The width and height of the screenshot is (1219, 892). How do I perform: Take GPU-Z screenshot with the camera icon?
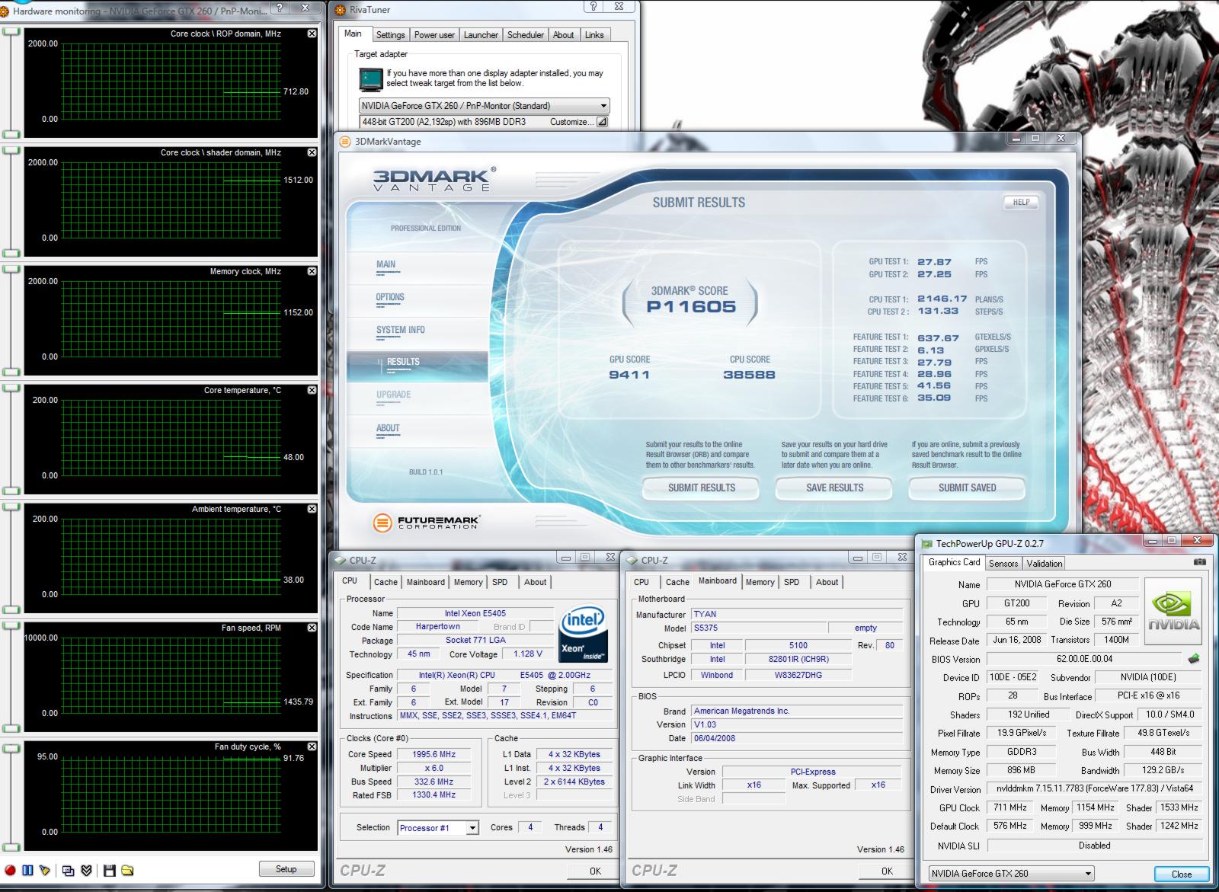click(x=1199, y=562)
